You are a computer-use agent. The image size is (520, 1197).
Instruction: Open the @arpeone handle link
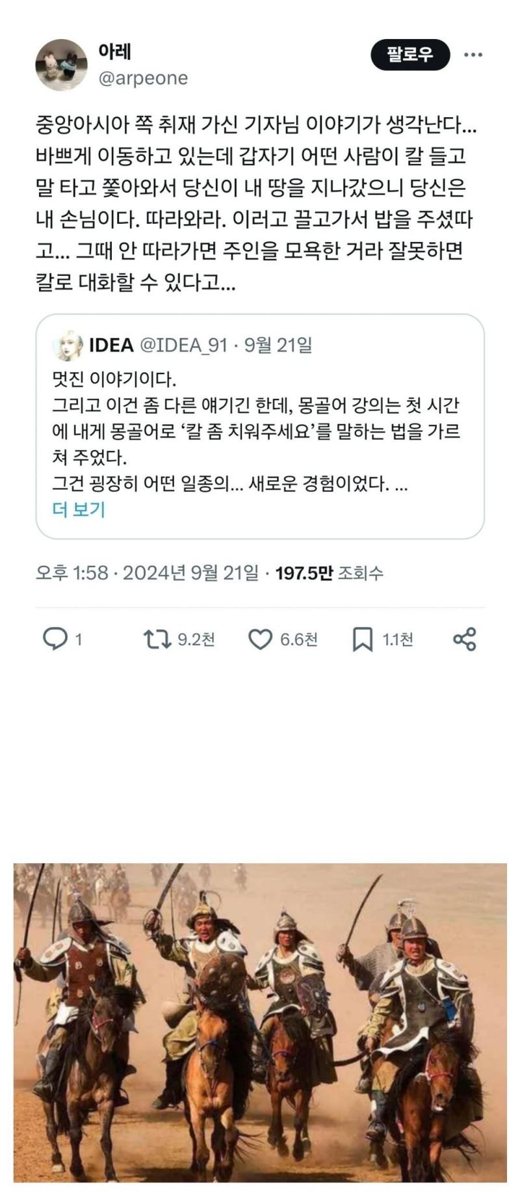pyautogui.click(x=143, y=78)
